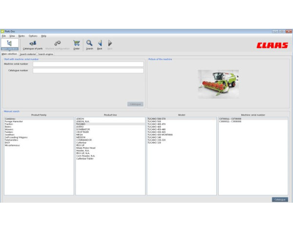Click the Search magnifier icon

pyautogui.click(x=89, y=43)
